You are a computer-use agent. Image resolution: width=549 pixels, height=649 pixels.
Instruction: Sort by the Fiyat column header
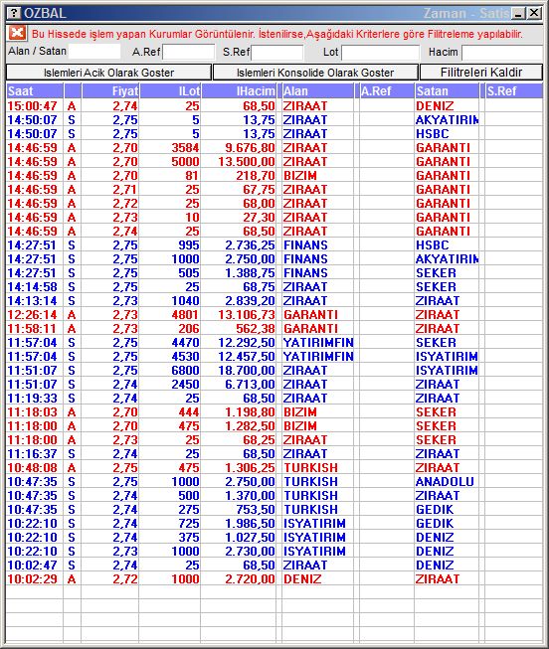(110, 91)
